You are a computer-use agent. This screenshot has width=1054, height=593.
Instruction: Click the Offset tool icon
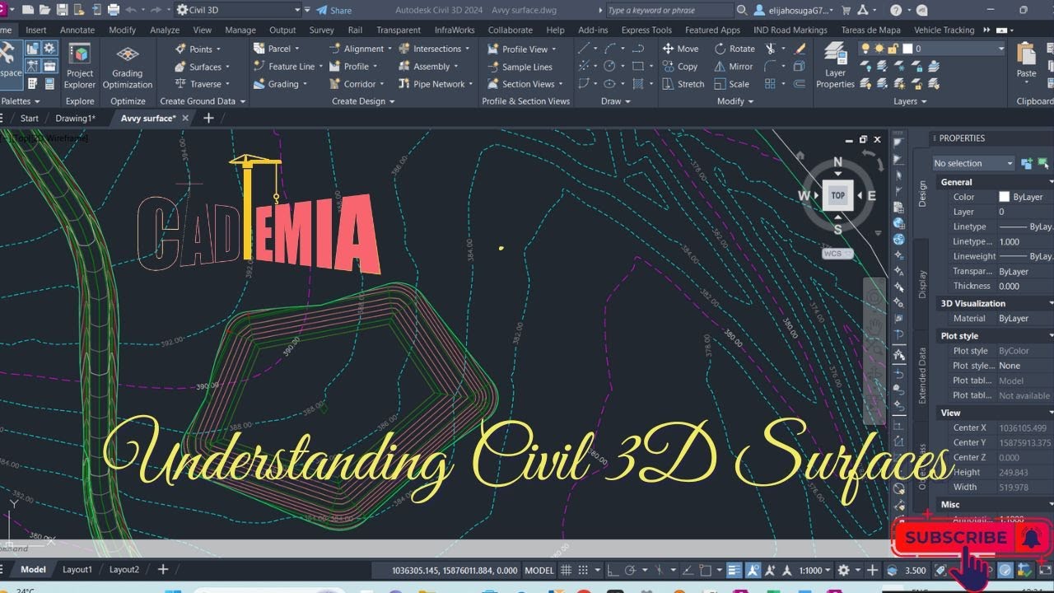coord(800,84)
